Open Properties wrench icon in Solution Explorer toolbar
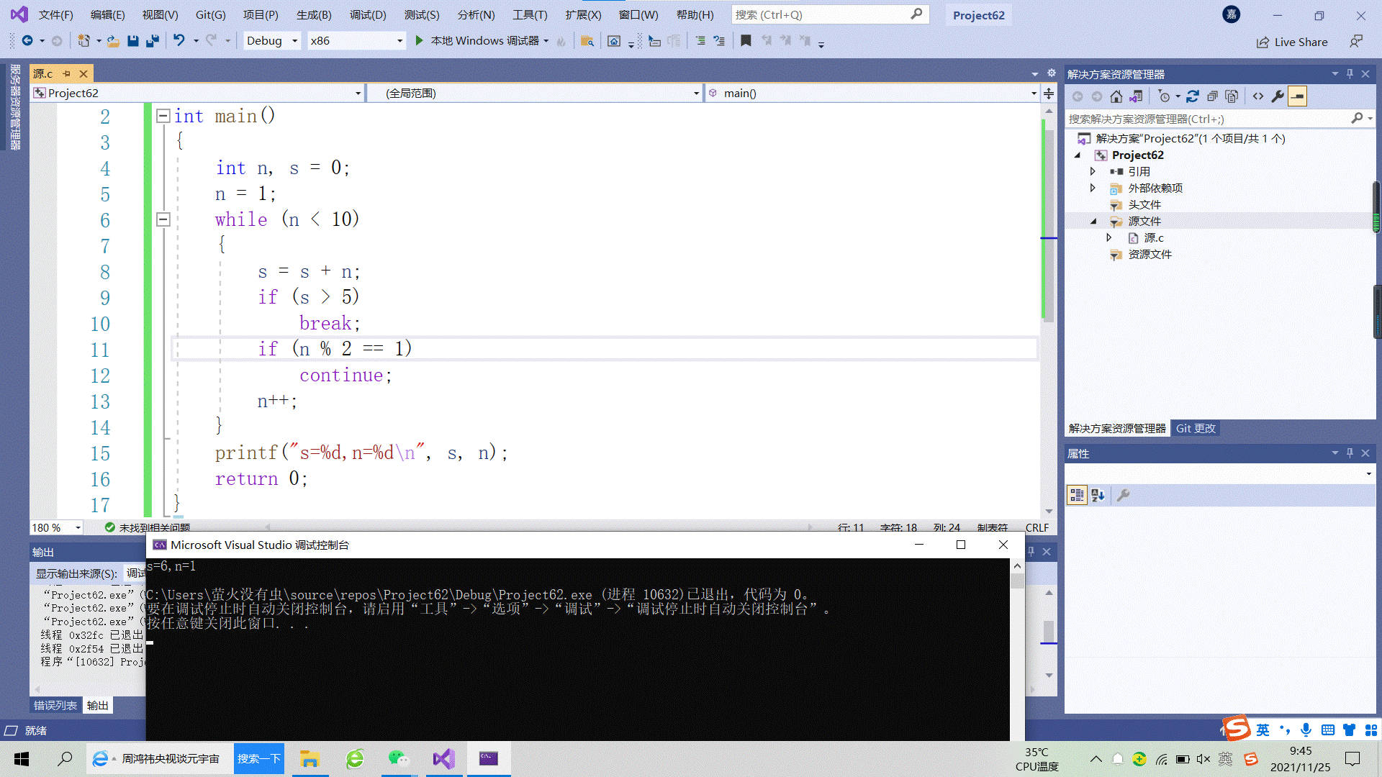The height and width of the screenshot is (777, 1382). (x=1278, y=96)
